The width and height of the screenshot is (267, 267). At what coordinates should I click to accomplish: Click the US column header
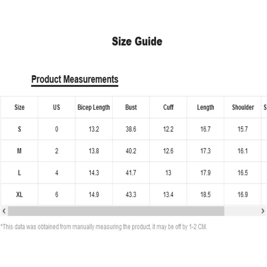(x=57, y=107)
